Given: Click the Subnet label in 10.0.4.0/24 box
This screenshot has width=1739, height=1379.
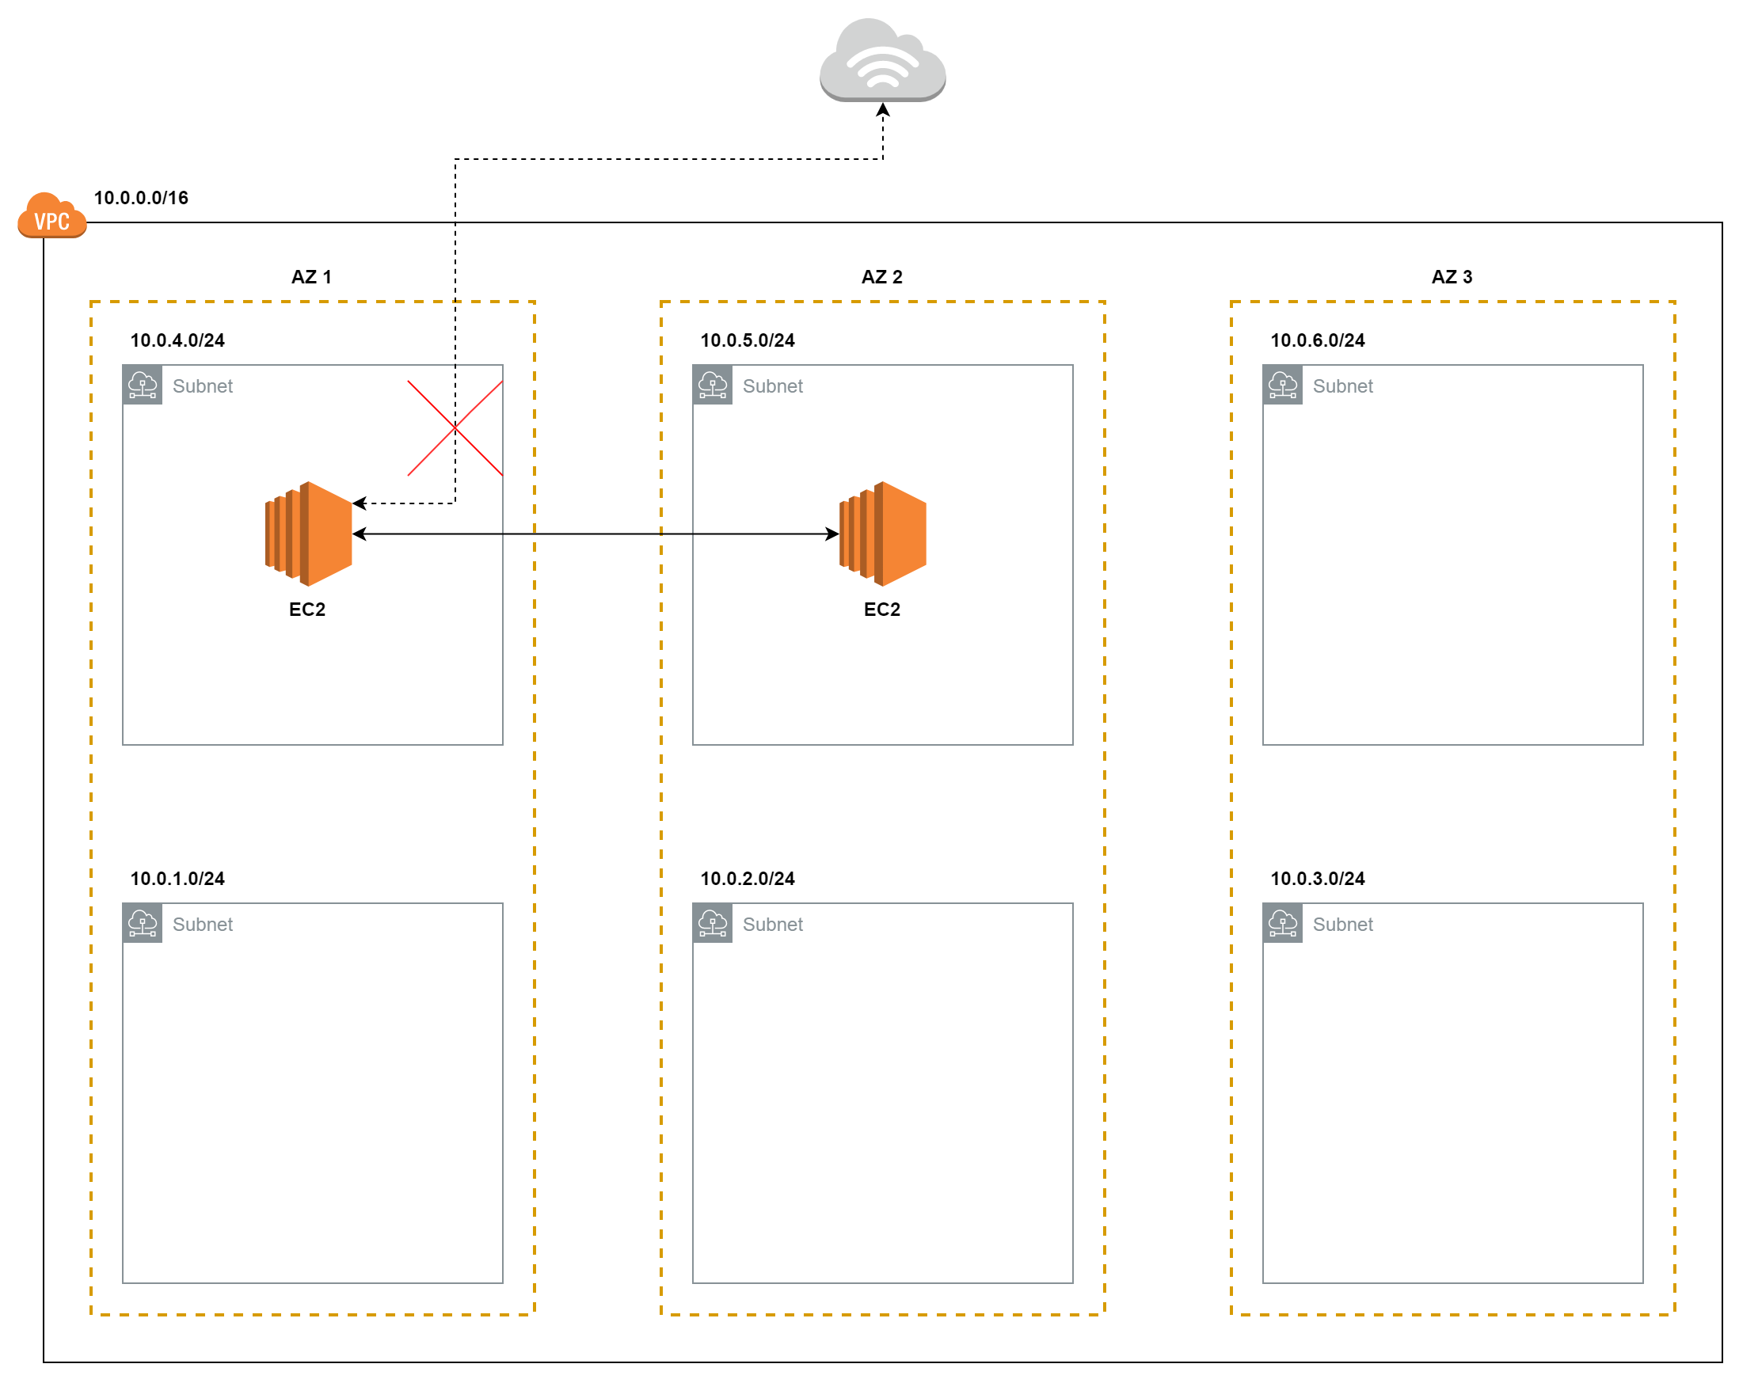Looking at the screenshot, I should 203,386.
